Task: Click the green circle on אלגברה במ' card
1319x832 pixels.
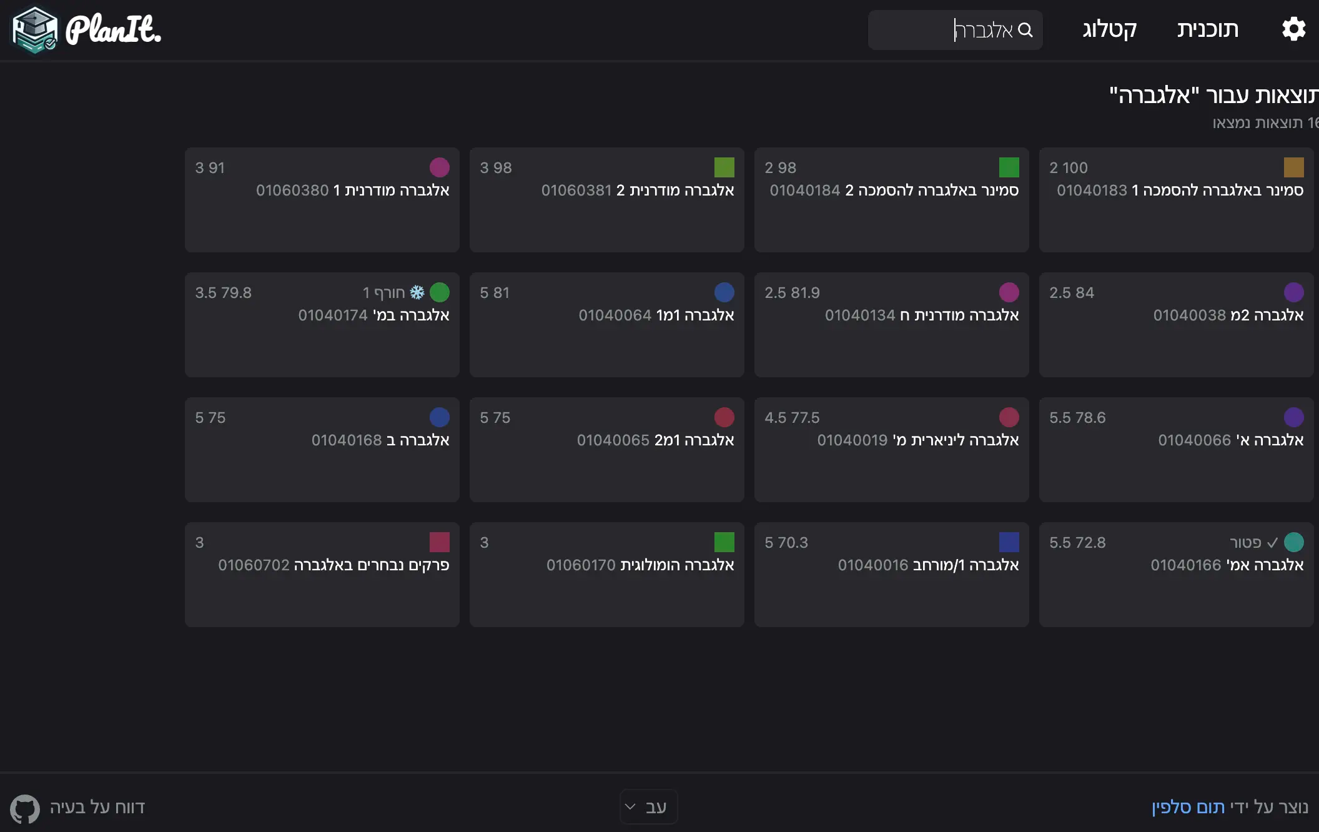Action: pyautogui.click(x=440, y=292)
